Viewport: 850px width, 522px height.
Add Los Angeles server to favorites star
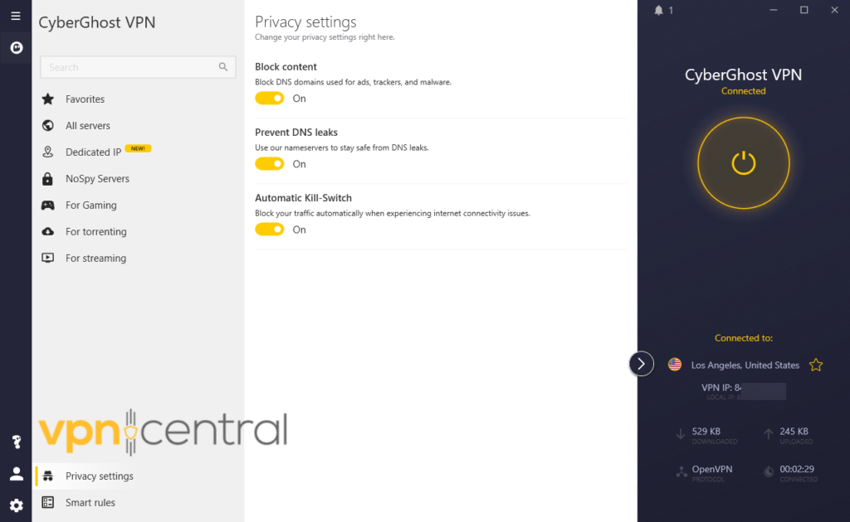coord(816,365)
